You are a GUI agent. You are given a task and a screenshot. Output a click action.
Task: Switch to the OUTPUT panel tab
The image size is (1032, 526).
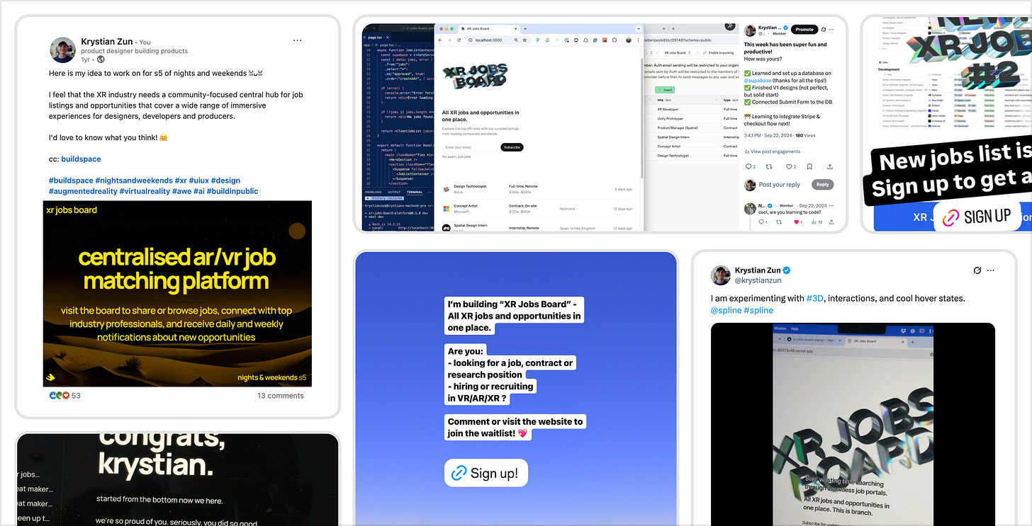394,192
